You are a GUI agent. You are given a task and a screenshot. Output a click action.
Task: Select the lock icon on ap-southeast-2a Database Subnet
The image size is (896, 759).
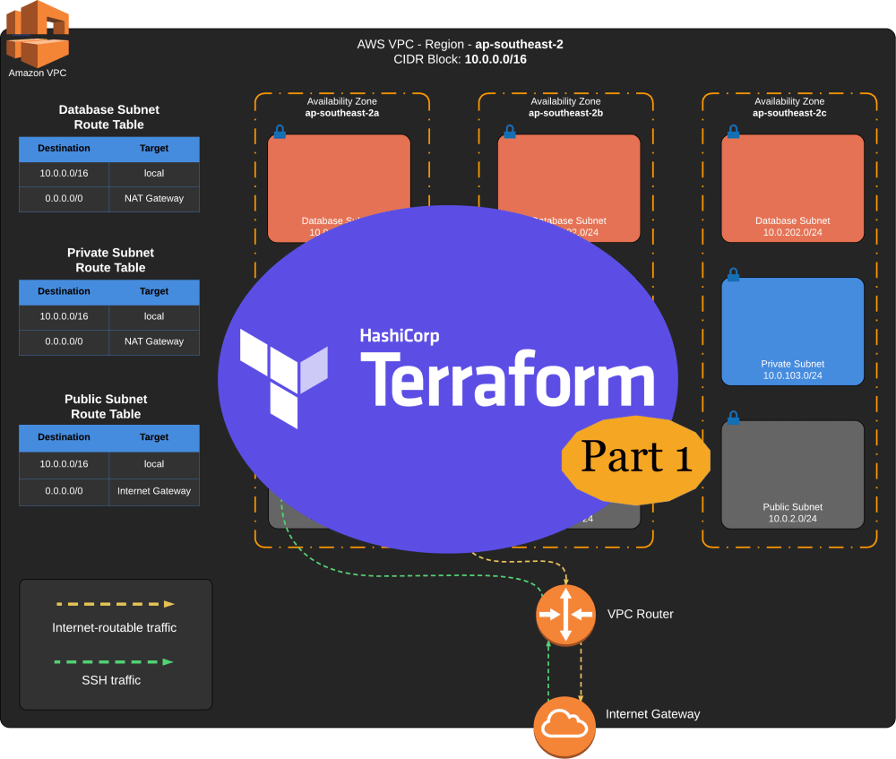click(280, 131)
